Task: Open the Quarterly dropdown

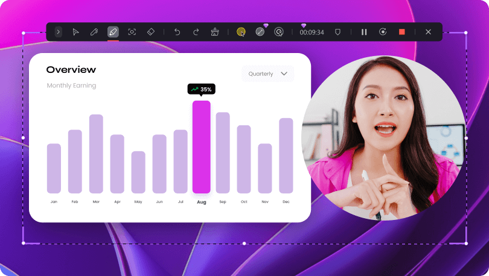Action: coord(267,74)
